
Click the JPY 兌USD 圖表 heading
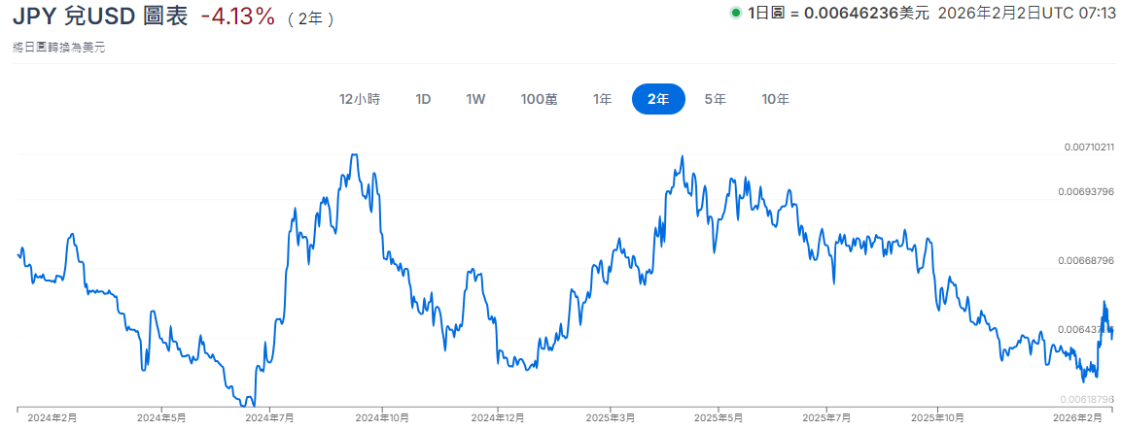click(100, 17)
